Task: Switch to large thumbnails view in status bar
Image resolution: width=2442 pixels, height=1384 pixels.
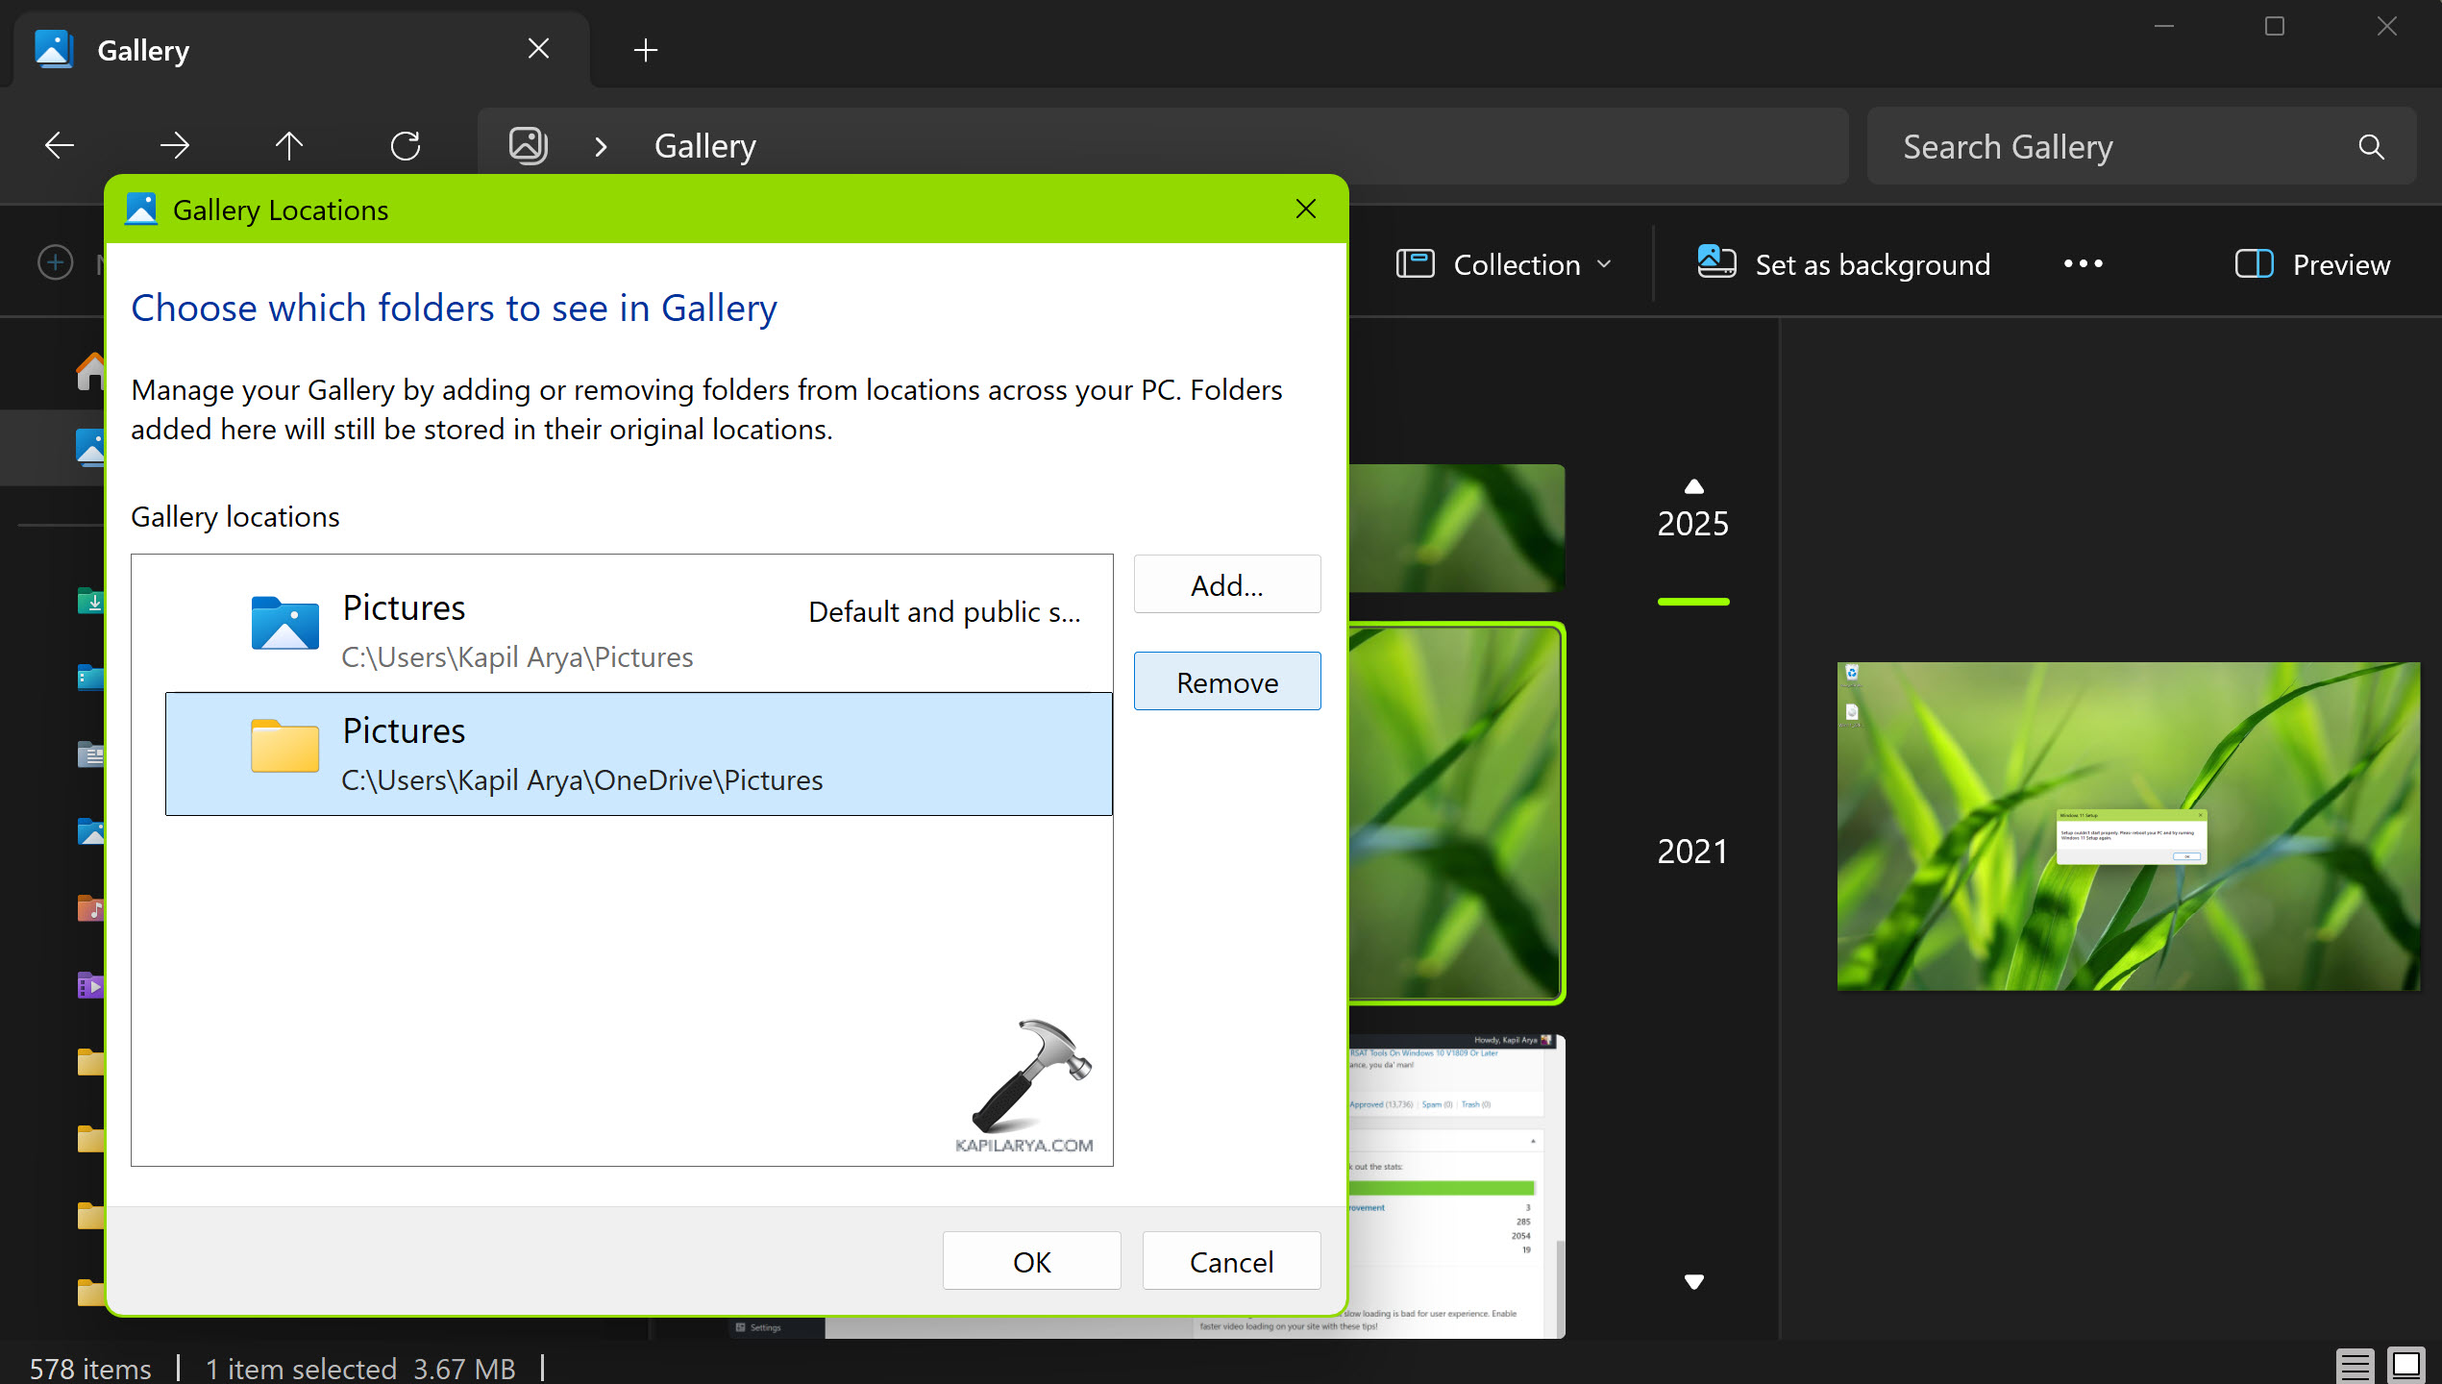Action: (x=2407, y=1365)
